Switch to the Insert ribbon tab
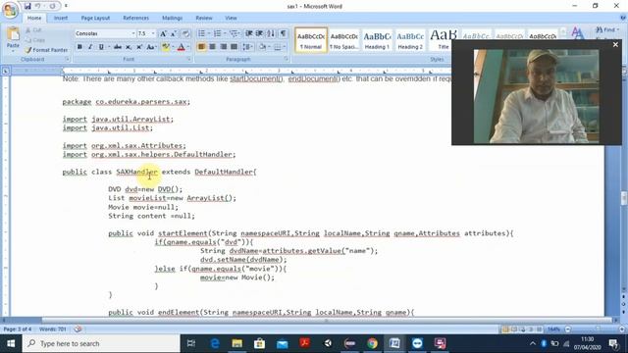 point(61,18)
